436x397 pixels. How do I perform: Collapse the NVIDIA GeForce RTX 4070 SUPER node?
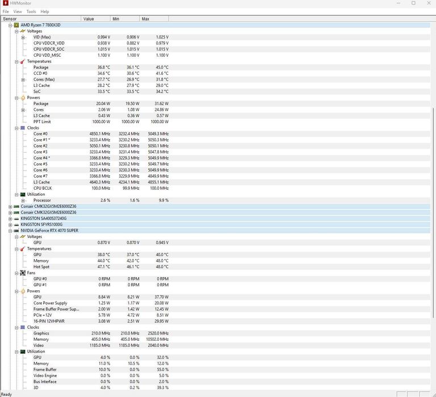pos(10,231)
